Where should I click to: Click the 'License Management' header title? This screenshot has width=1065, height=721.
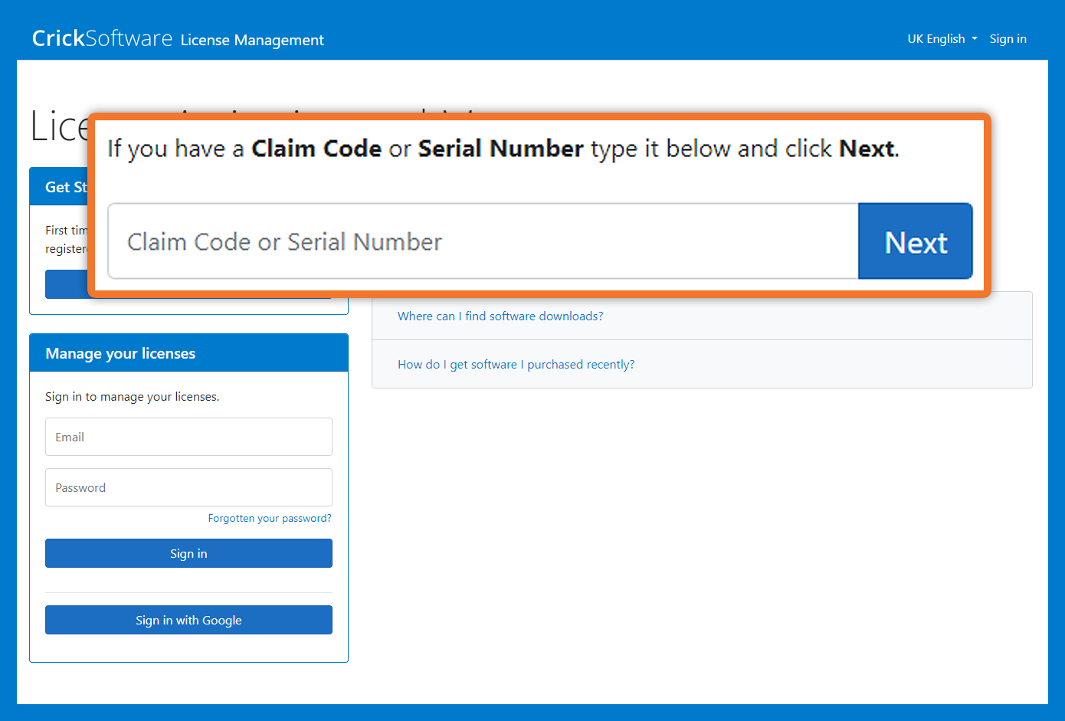(x=252, y=40)
